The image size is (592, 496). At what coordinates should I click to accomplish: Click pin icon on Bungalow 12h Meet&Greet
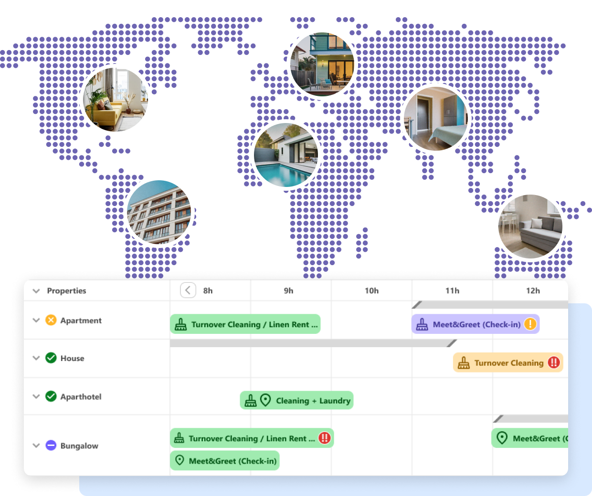(x=502, y=438)
